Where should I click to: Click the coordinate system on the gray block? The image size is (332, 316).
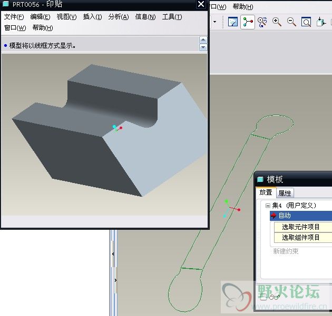[x=117, y=128]
